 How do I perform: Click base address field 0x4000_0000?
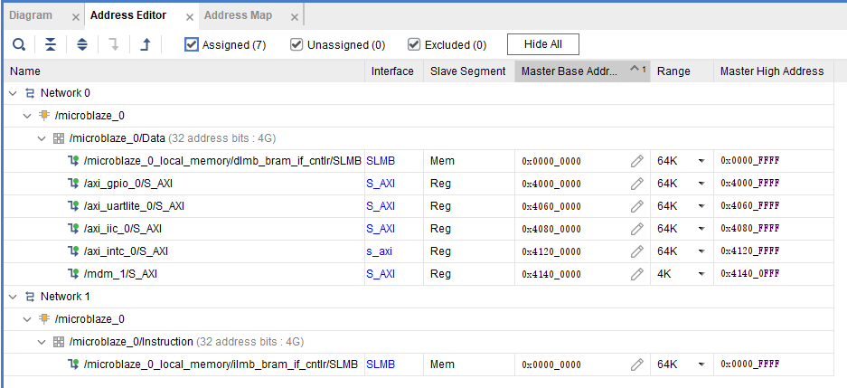(x=551, y=185)
